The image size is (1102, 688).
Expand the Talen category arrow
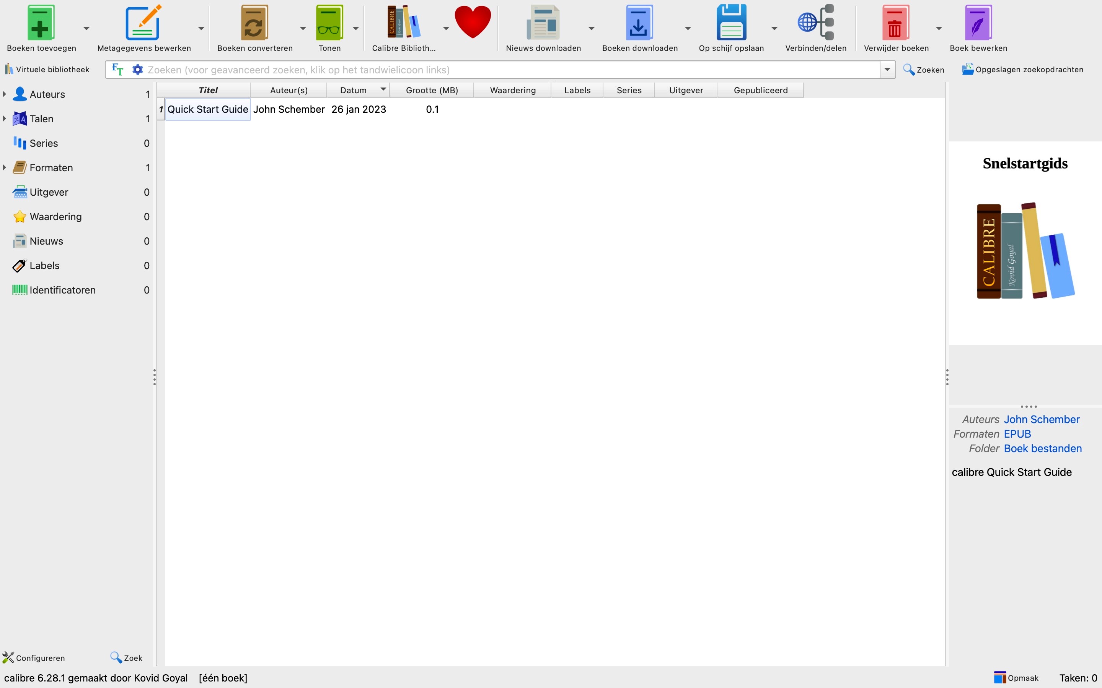(x=5, y=119)
